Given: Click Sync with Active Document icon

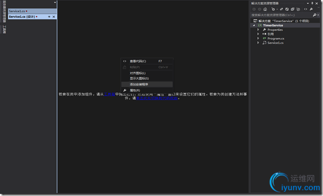Looking at the screenshot, I should pos(282,9).
